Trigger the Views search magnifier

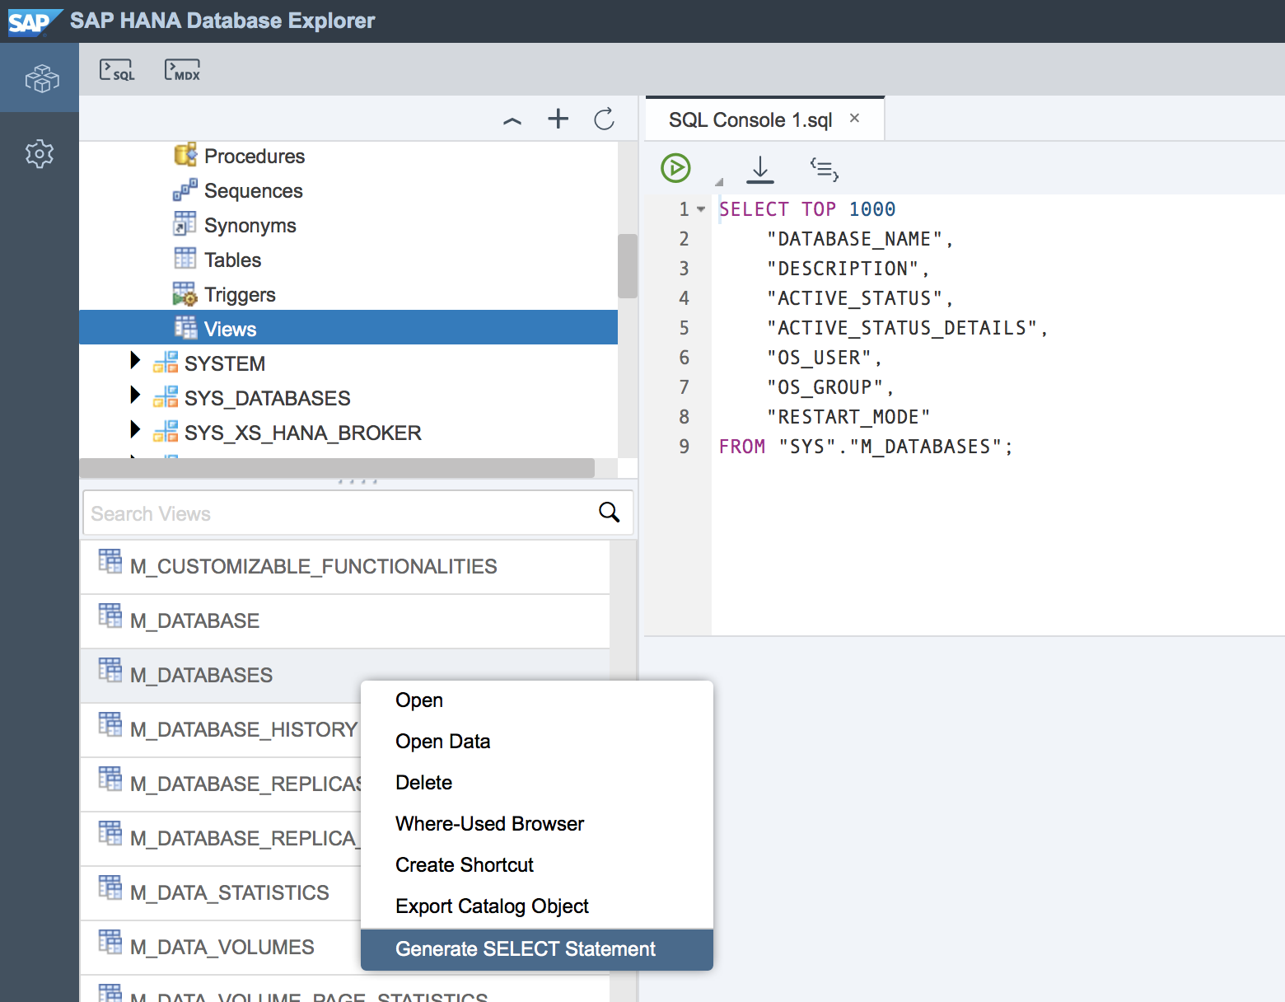[x=610, y=513]
